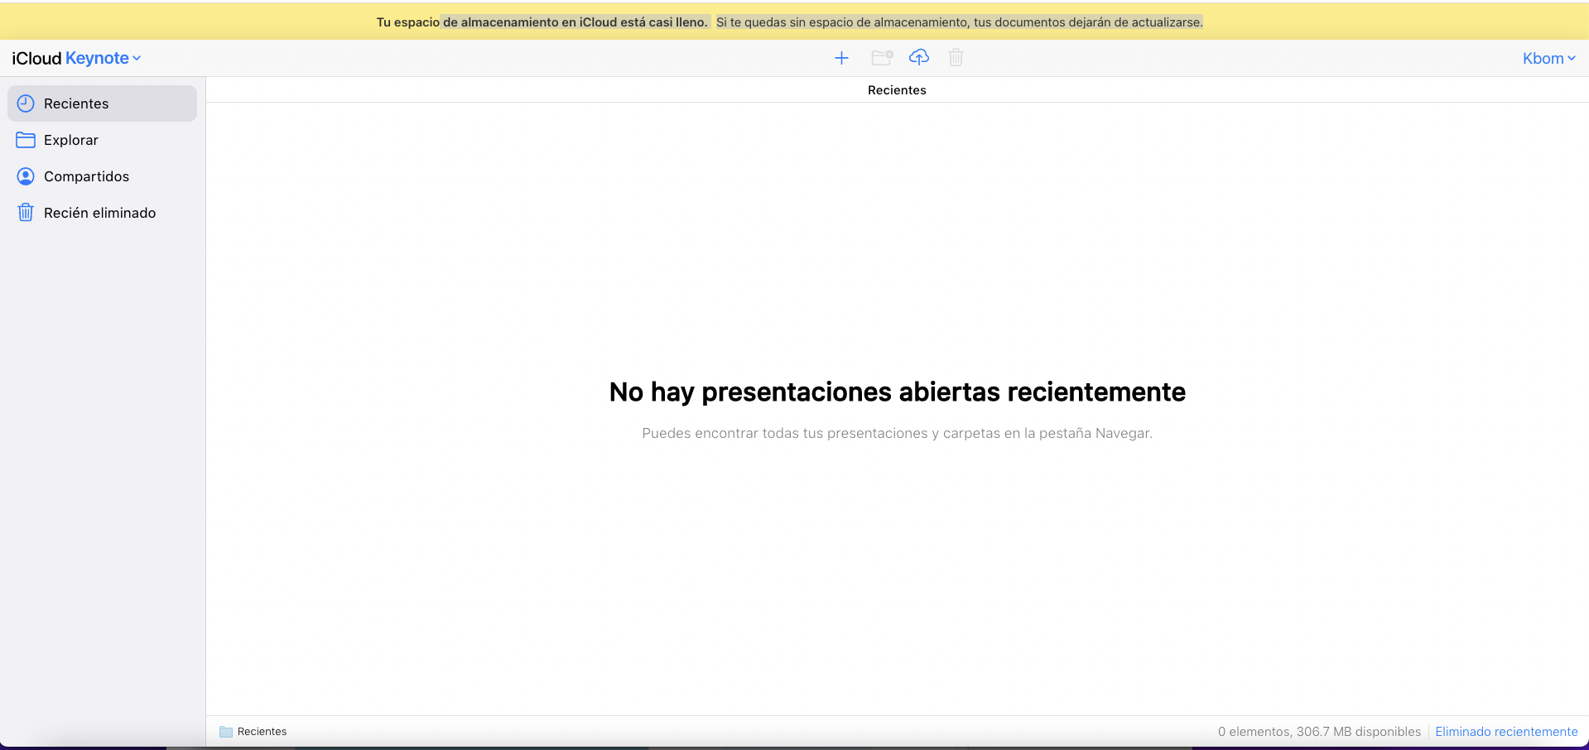This screenshot has height=750, width=1589.
Task: Click the cloud upload icon
Action: pos(918,57)
